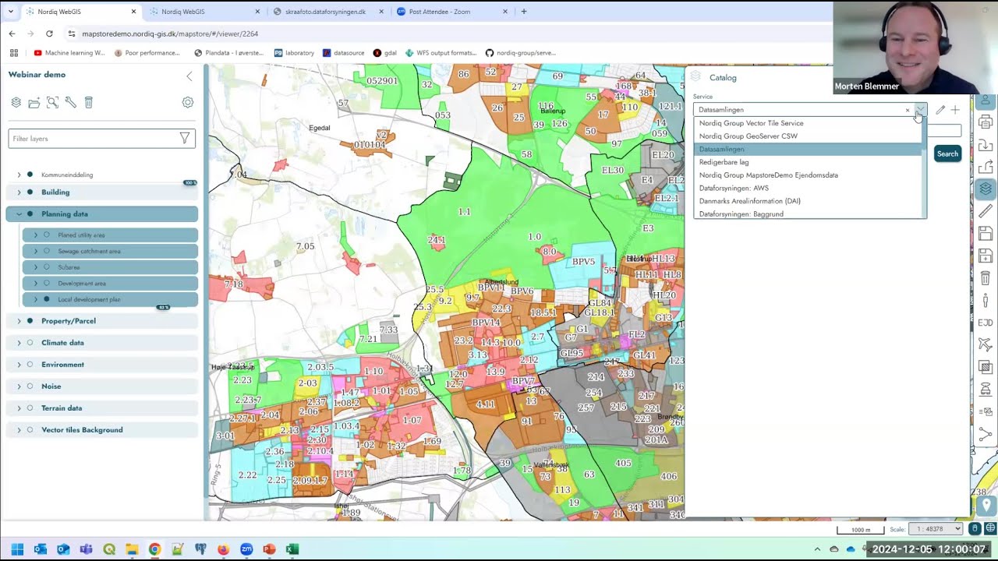Add a new catalog service with plus icon
Viewport: 998px width, 561px height.
pos(955,110)
